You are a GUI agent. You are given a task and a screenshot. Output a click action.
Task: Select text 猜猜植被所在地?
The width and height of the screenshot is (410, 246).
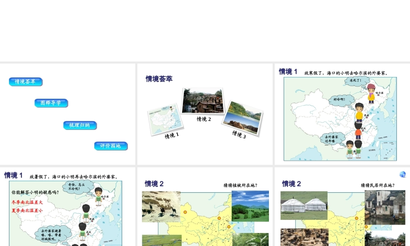click(240, 185)
